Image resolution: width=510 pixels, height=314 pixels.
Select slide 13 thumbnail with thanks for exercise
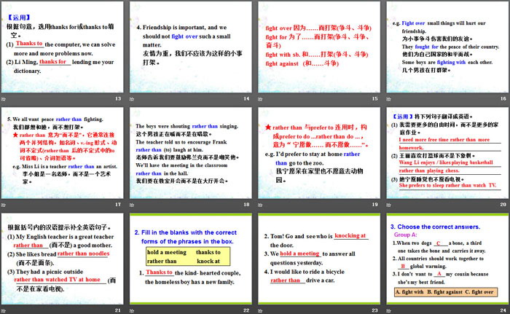(x=62, y=47)
